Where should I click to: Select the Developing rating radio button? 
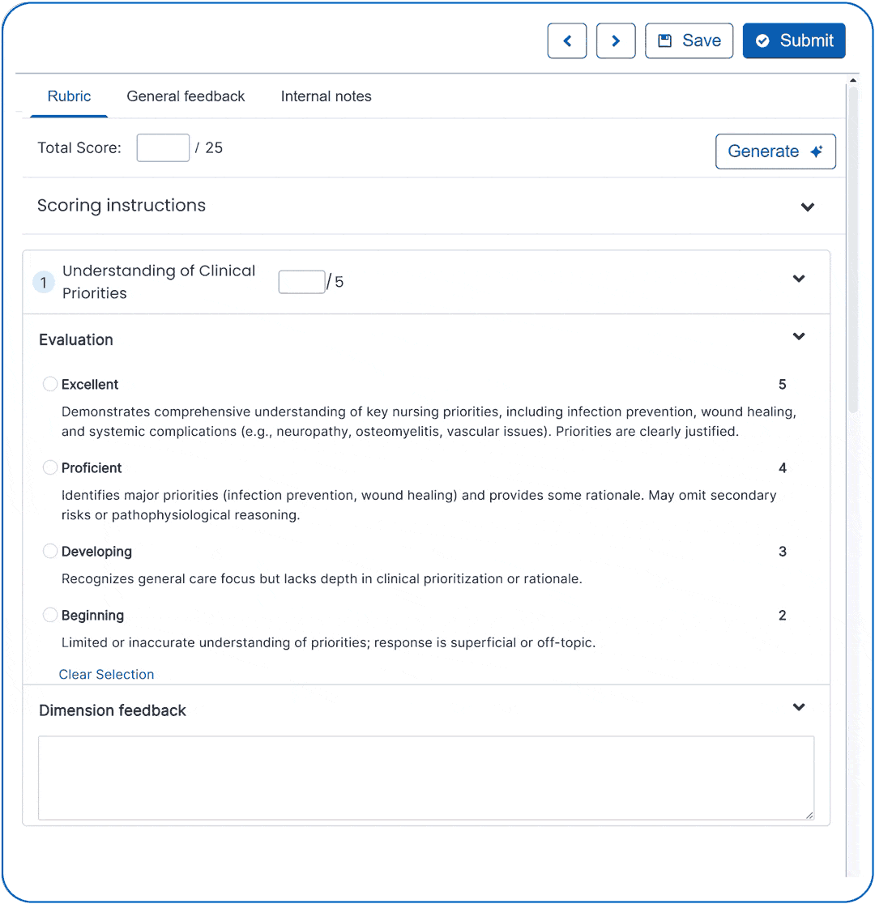point(50,551)
